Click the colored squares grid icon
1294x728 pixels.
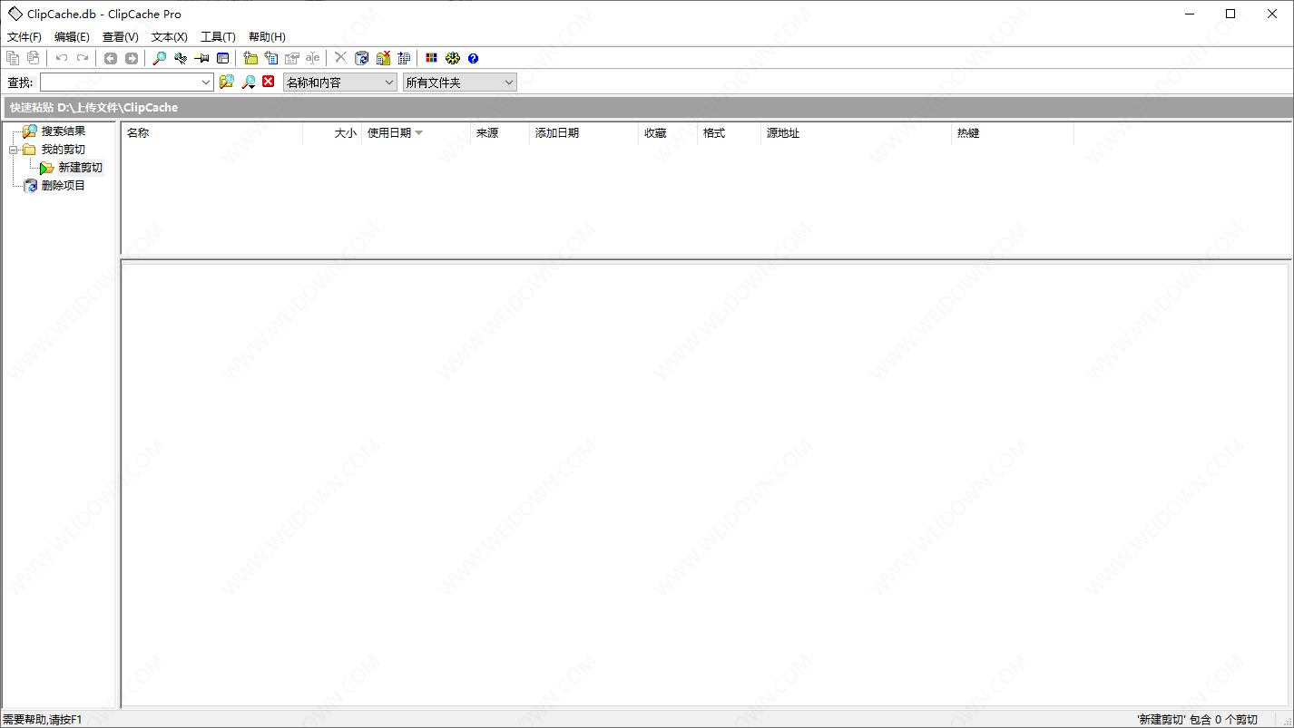(x=432, y=58)
